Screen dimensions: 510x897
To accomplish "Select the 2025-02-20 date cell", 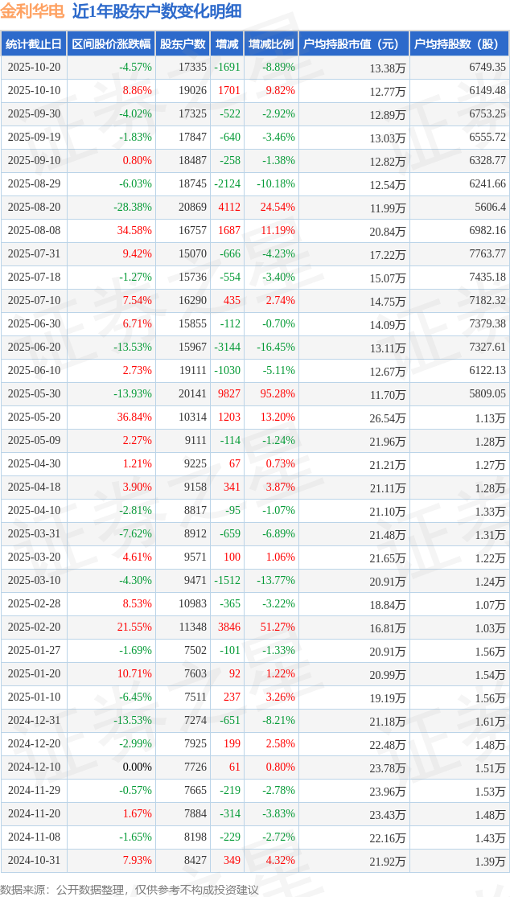I will coord(34,627).
